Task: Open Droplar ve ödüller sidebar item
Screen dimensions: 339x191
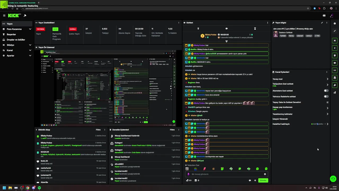Action: tap(17, 40)
